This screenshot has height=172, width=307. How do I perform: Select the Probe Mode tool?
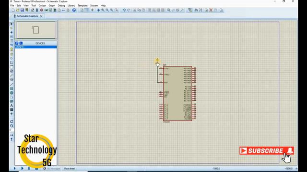12,75
